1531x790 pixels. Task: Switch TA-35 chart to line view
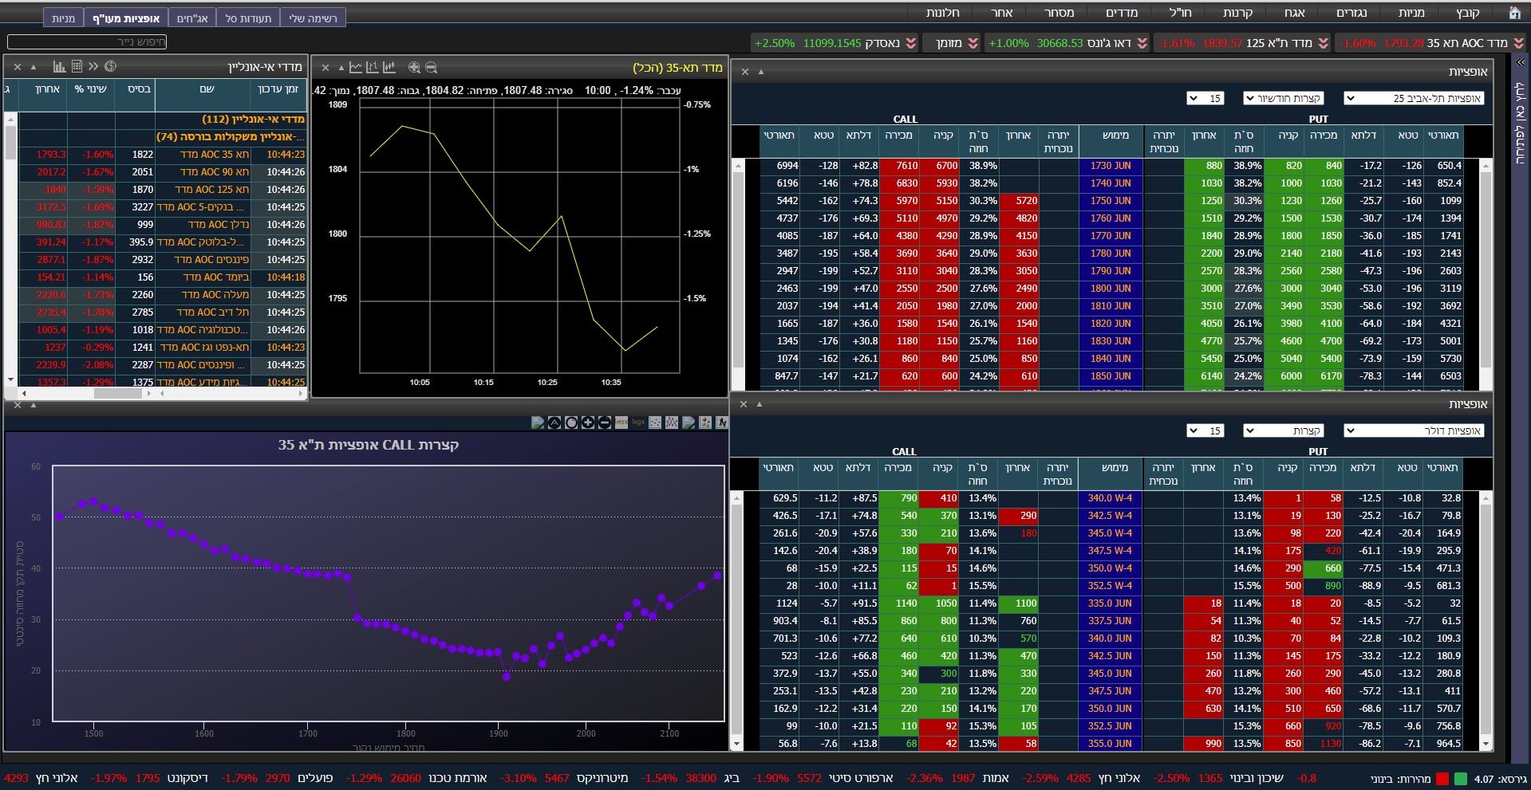click(356, 68)
